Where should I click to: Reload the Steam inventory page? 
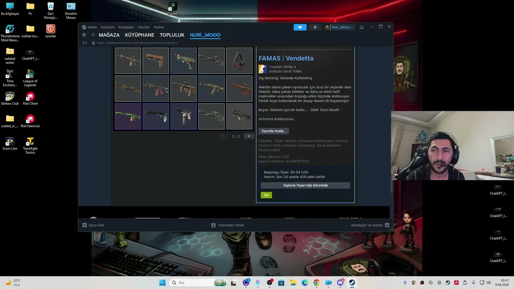pyautogui.click(x=84, y=43)
